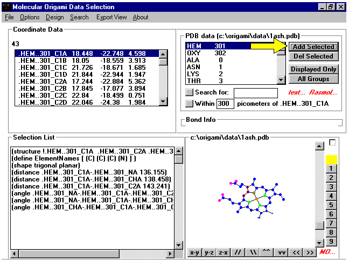
Task: Click the Add Selected button
Action: point(313,47)
